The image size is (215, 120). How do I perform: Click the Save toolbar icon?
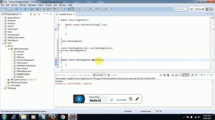8,9
